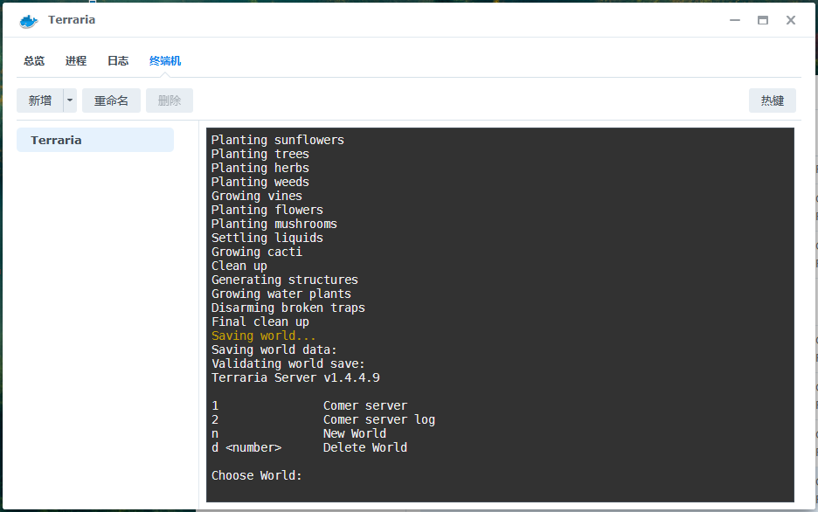Viewport: 818px width, 512px height.
Task: Open the 热键 settings button
Action: (772, 100)
